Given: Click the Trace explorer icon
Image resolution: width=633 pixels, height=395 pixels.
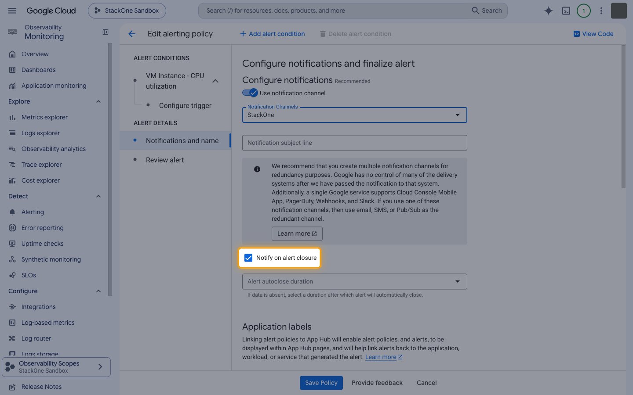Looking at the screenshot, I should [x=12, y=165].
